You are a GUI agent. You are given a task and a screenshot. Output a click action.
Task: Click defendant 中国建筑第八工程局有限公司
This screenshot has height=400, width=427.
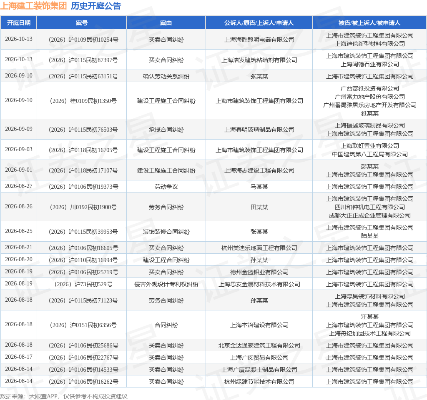(x=370, y=154)
